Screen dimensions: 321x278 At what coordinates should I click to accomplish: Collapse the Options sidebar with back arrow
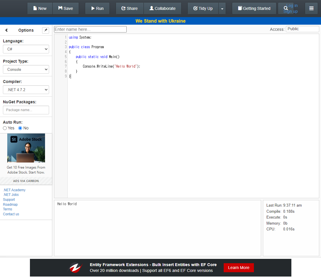point(6,30)
